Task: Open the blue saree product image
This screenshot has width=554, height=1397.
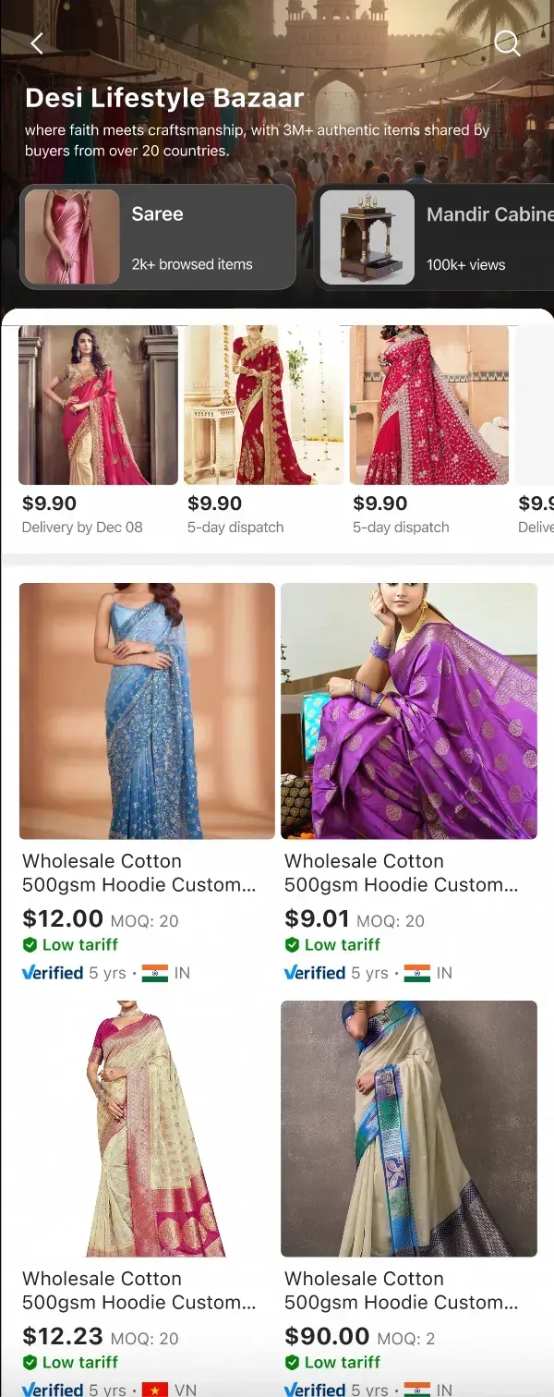Action: click(x=147, y=711)
